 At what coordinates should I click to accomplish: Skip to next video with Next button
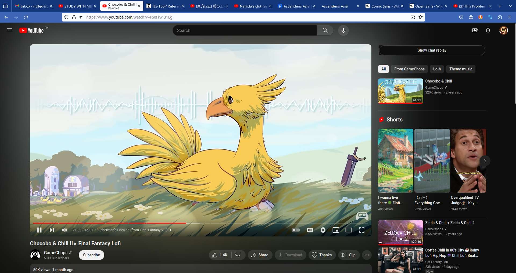(x=52, y=230)
